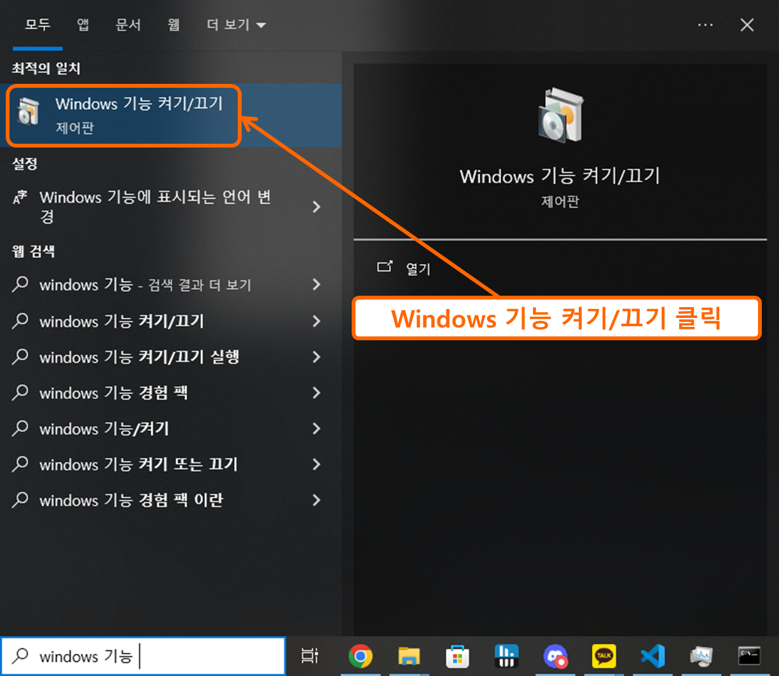The image size is (779, 676).
Task: Open Microsoft Store from the taskbar
Action: point(457,656)
